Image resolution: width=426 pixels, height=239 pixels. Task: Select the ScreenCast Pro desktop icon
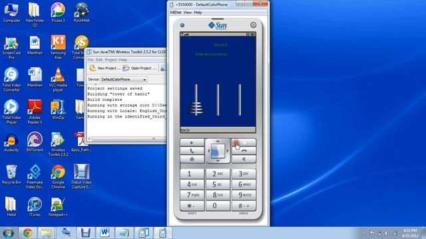pyautogui.click(x=11, y=48)
